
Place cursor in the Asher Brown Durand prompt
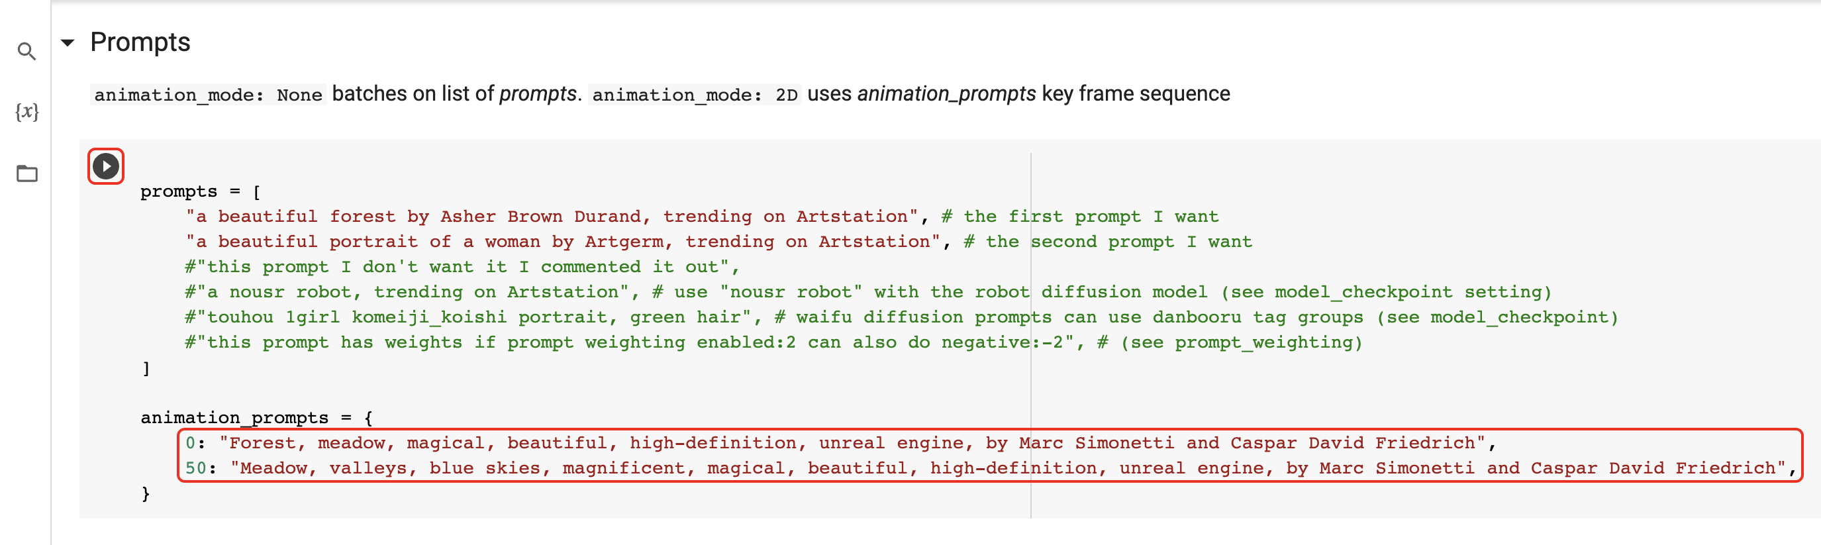click(552, 217)
